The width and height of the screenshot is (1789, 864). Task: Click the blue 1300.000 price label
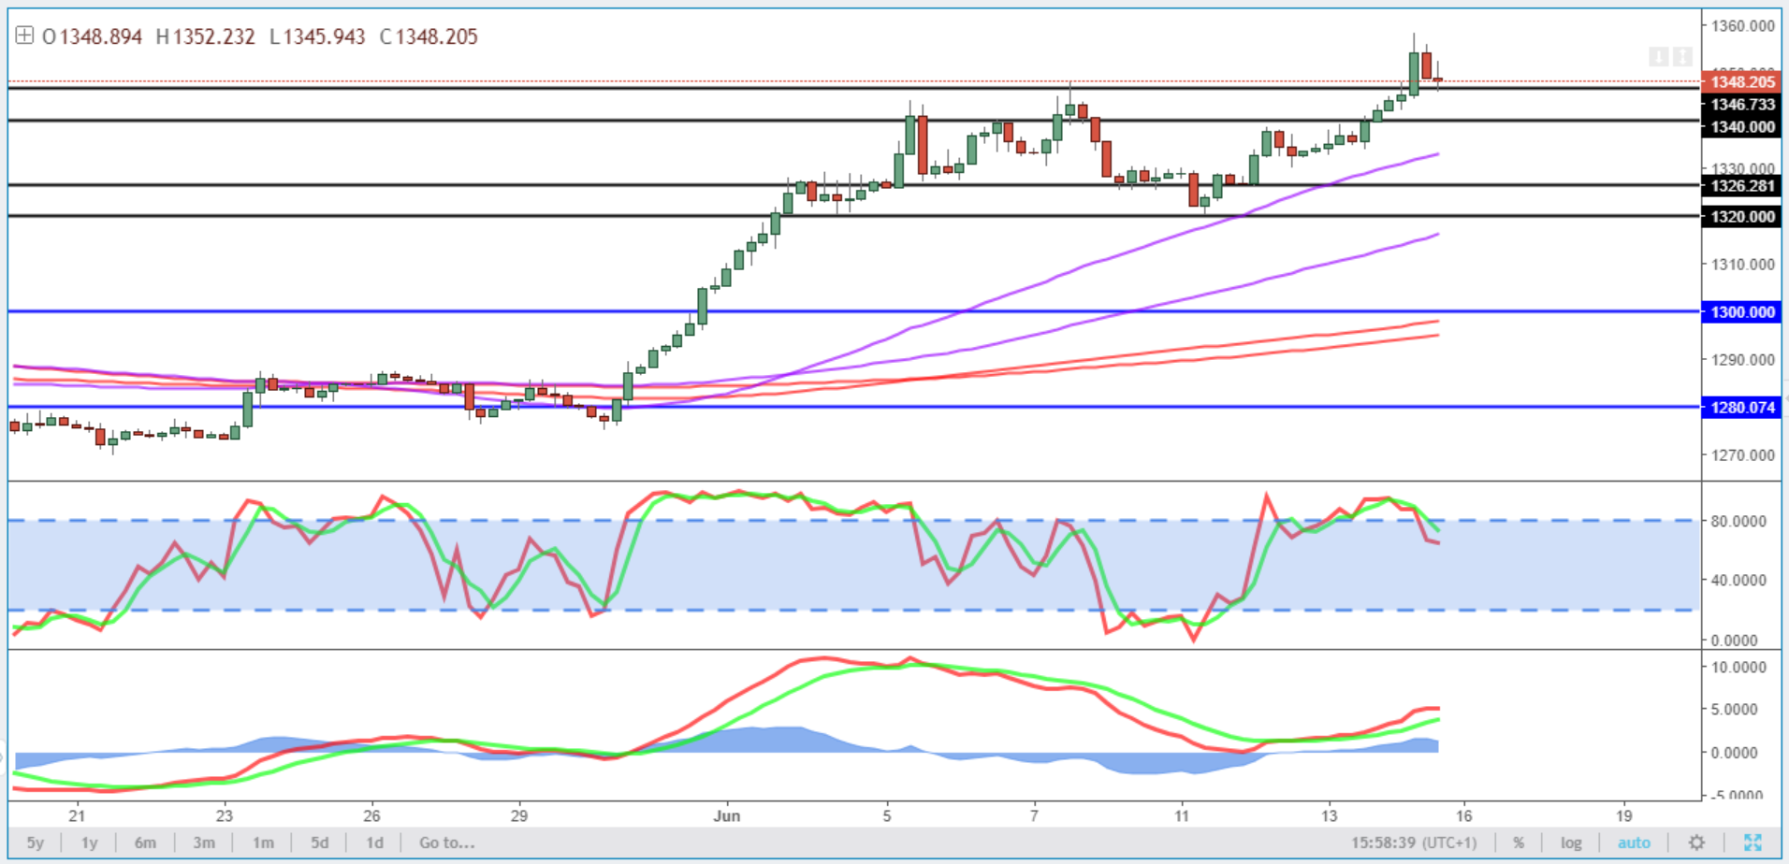pyautogui.click(x=1741, y=312)
